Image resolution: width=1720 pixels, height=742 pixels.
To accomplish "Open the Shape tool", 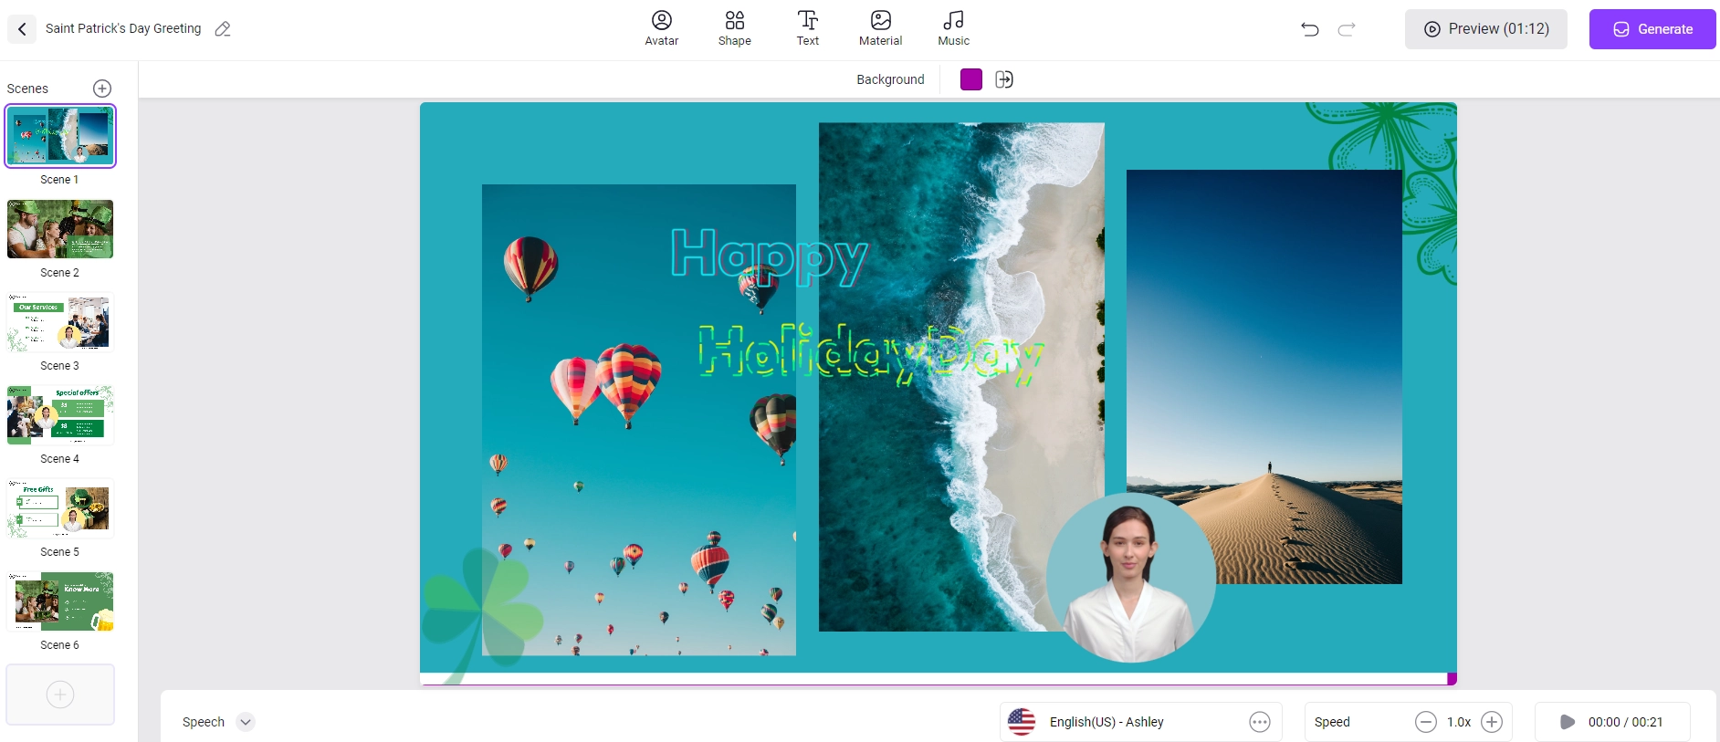I will pos(735,28).
